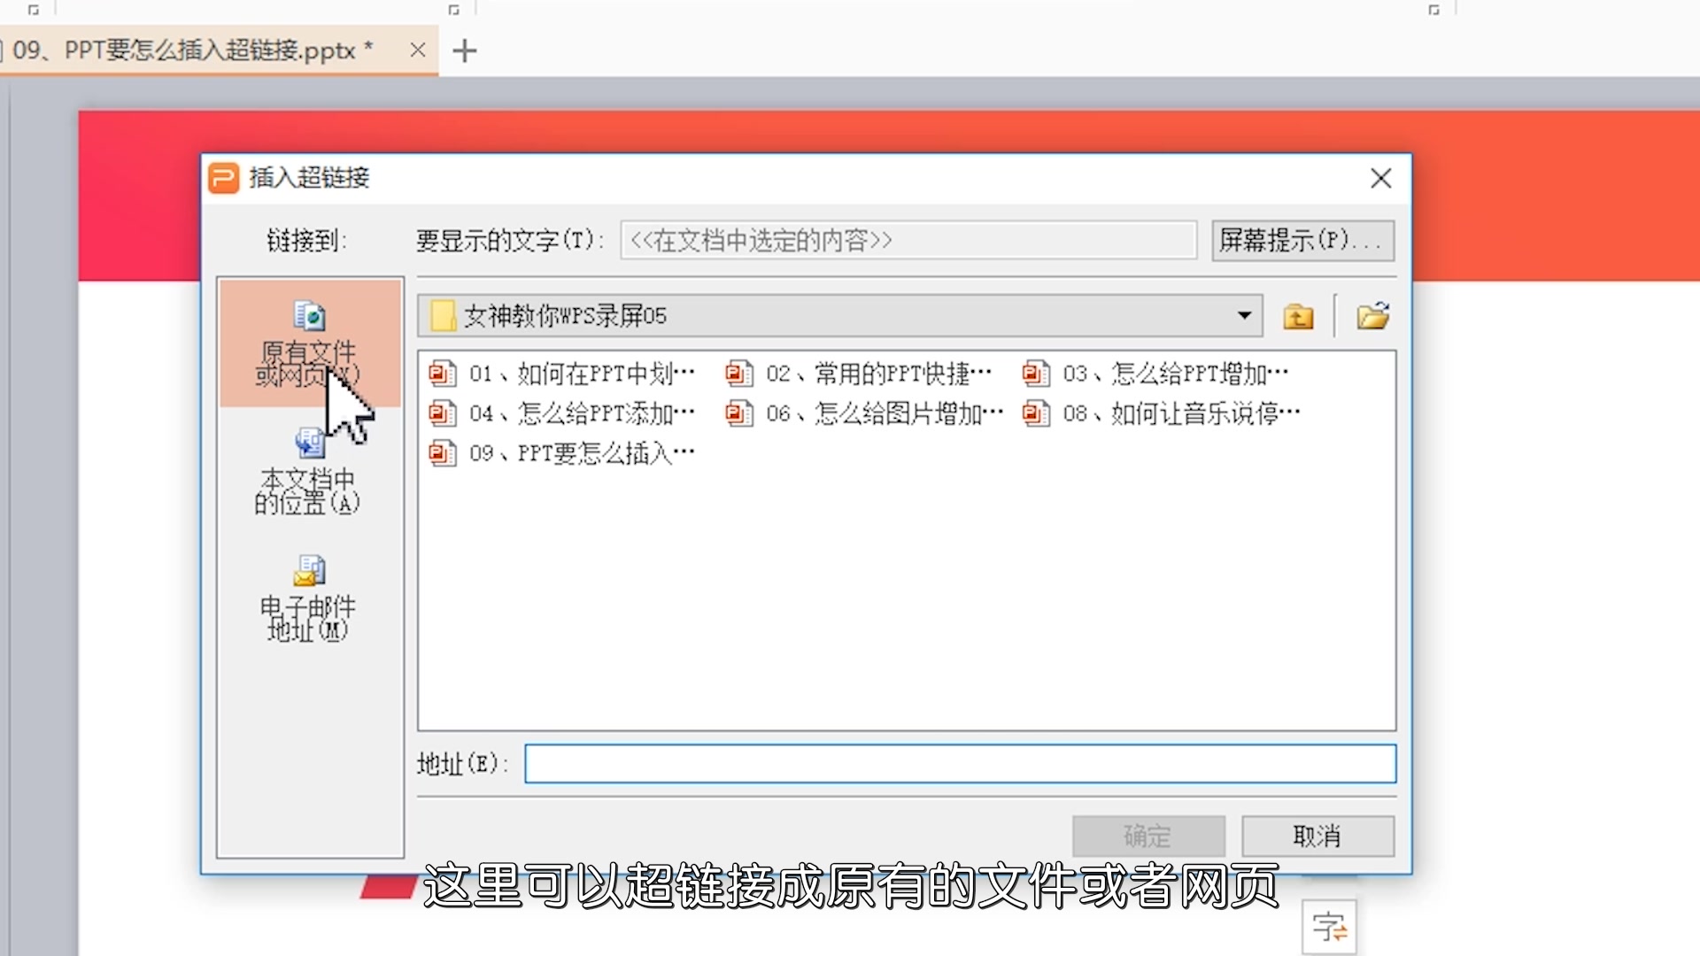Click the "屏幕提示(P)" button
Screen dimensions: 1700x956
[1302, 240]
